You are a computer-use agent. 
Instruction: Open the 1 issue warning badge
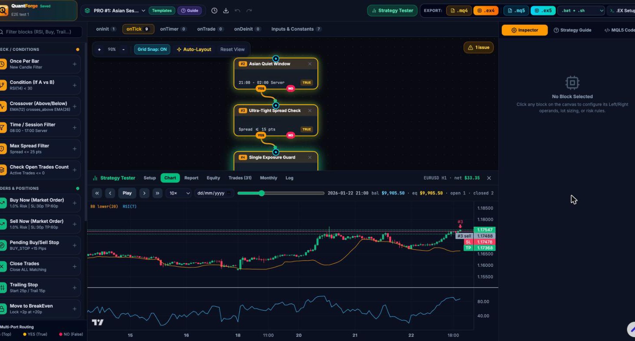click(478, 47)
